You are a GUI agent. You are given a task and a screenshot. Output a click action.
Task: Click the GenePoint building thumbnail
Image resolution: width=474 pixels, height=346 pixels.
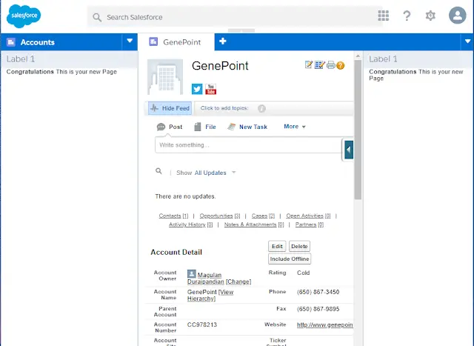click(165, 77)
